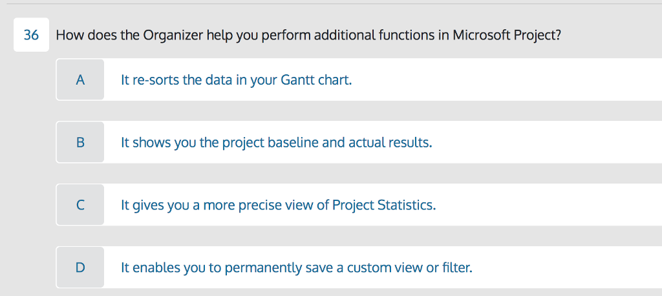
Task: Click the question number 36 badge
Action: pos(31,35)
